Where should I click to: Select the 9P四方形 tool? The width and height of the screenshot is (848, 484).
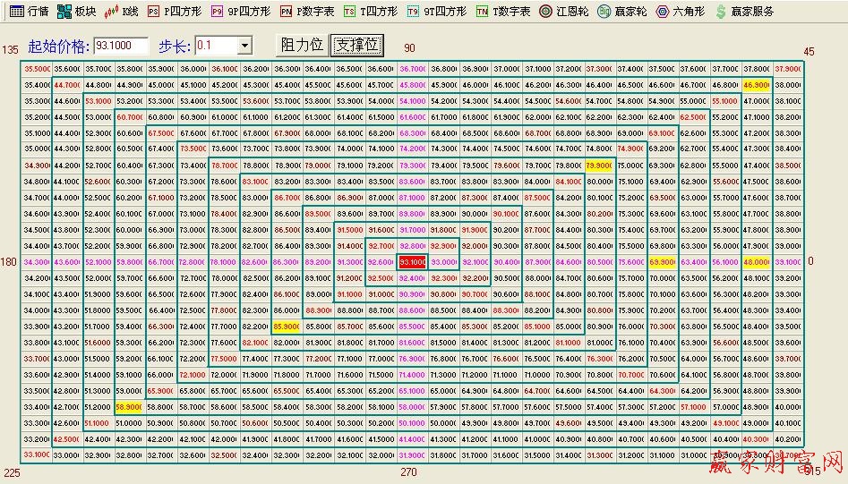coord(239,12)
